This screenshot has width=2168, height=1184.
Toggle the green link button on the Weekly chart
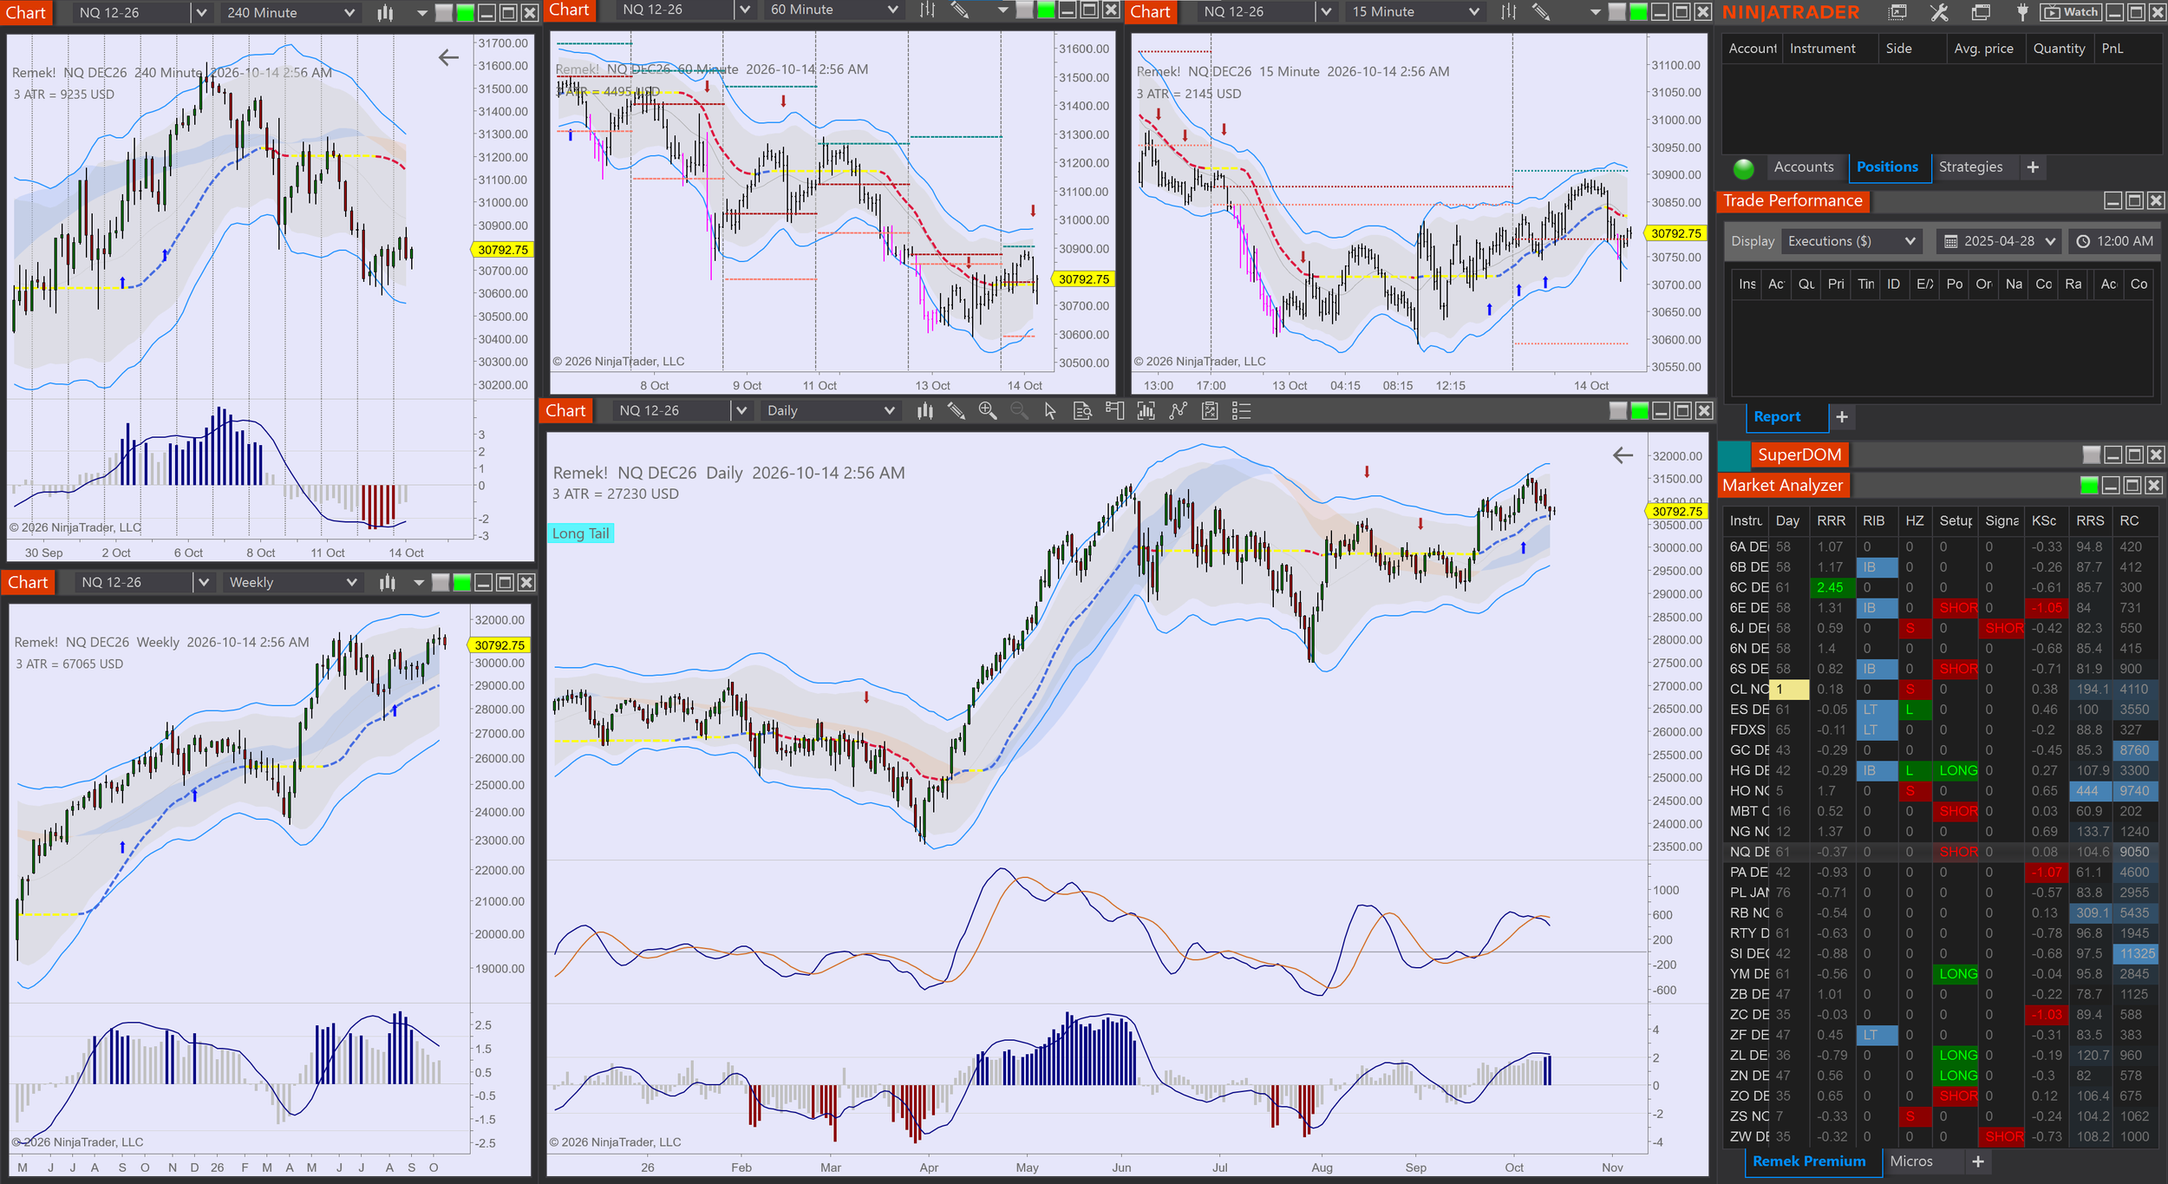(461, 582)
